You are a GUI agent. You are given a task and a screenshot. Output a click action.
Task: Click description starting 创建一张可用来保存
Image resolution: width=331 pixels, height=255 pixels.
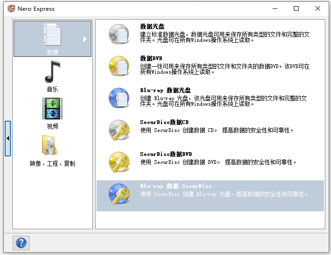pos(225,70)
